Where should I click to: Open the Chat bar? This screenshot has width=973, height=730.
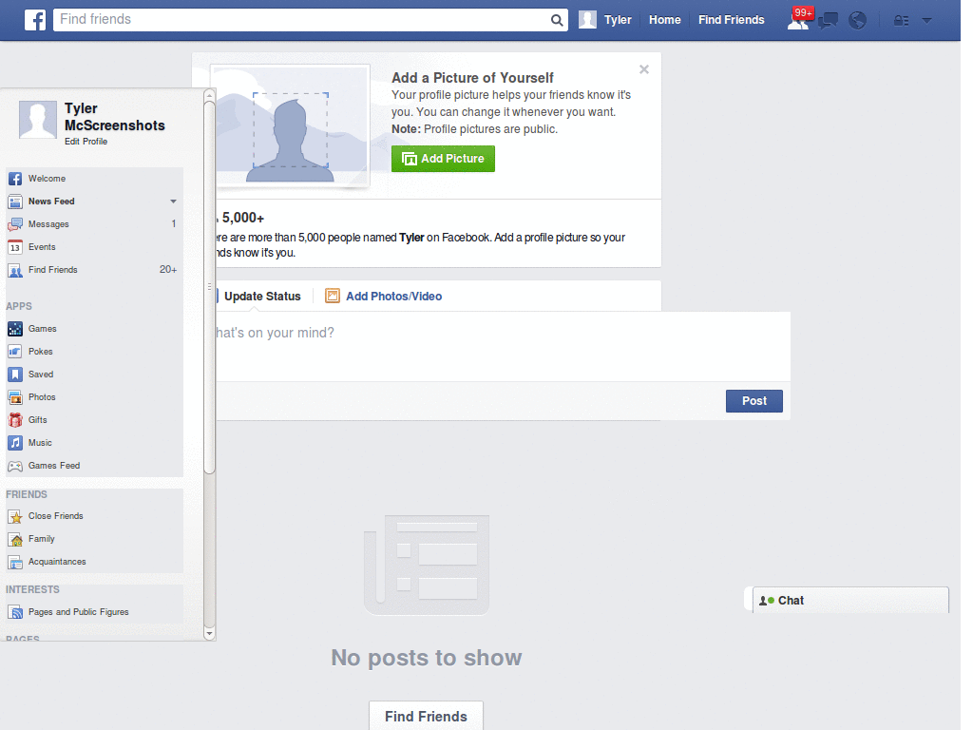850,601
